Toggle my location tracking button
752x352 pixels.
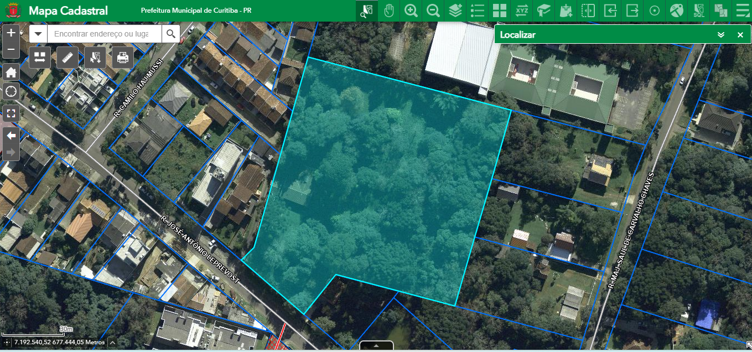click(x=11, y=92)
